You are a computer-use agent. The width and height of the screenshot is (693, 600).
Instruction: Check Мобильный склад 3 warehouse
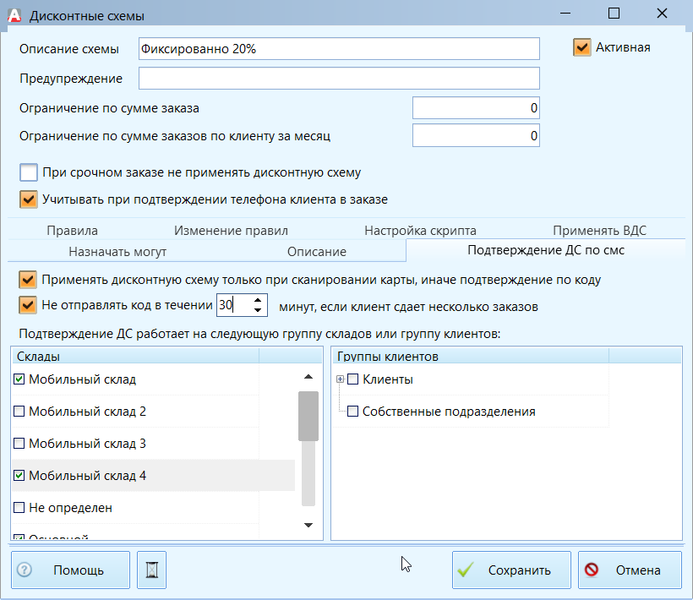tap(19, 443)
